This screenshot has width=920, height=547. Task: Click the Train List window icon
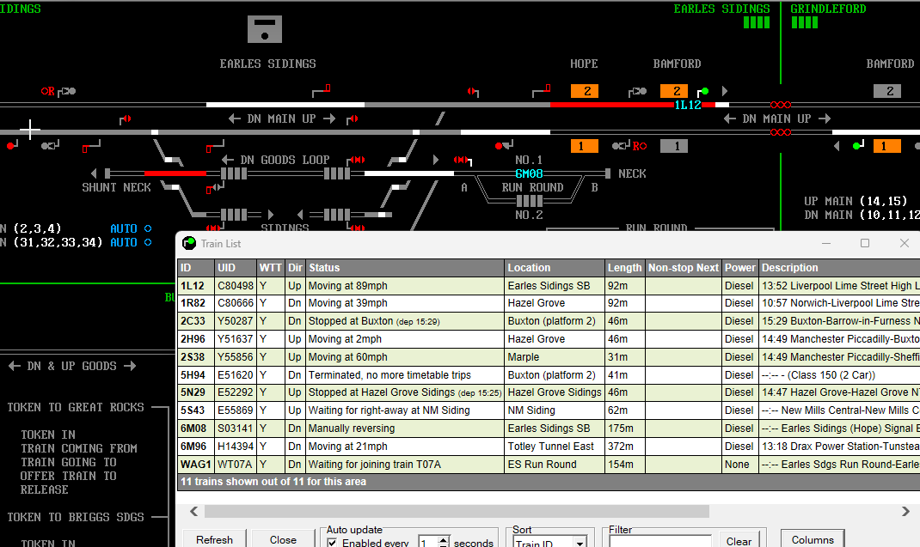pyautogui.click(x=189, y=243)
